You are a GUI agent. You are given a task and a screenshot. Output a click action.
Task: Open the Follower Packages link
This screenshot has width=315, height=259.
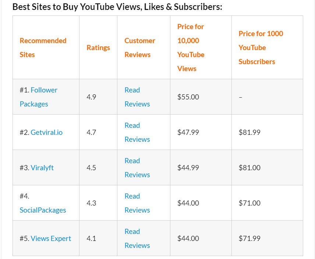pos(44,90)
